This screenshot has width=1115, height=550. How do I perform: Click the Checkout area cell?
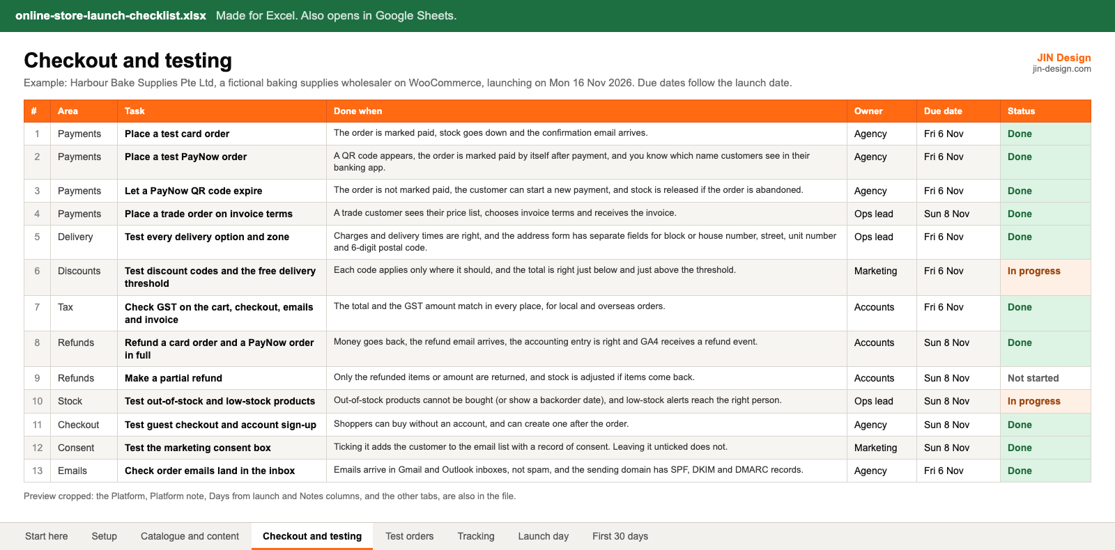(84, 425)
